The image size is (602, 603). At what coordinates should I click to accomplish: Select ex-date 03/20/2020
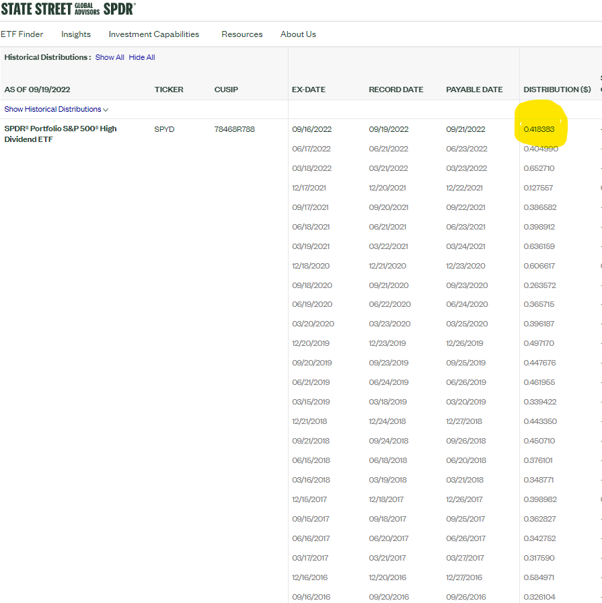click(313, 324)
